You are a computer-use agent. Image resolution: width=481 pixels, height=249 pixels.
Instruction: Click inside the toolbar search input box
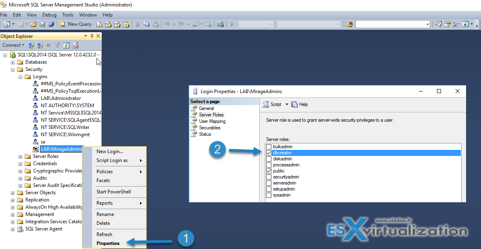[391, 24]
